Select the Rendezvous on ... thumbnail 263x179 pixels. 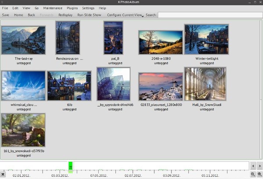(68, 38)
